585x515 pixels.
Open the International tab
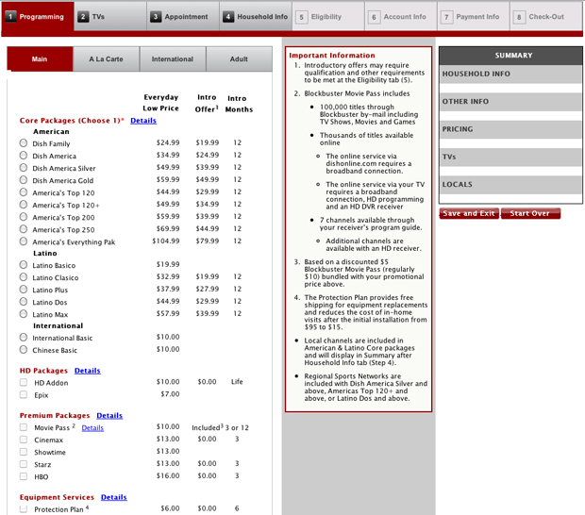[173, 59]
